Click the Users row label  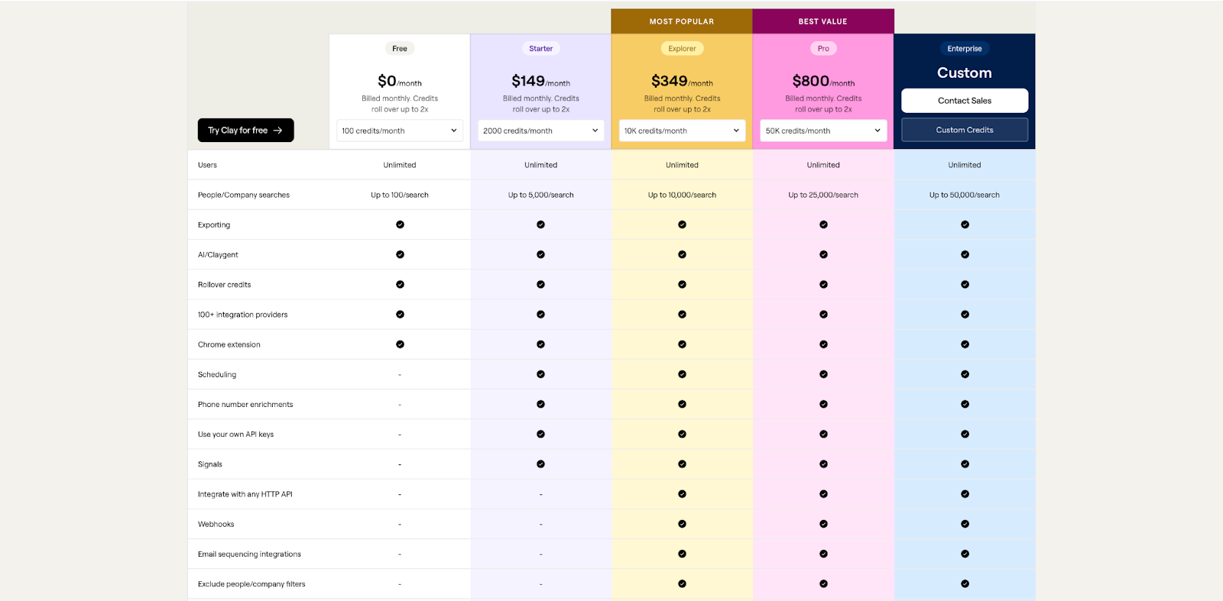[x=207, y=165]
